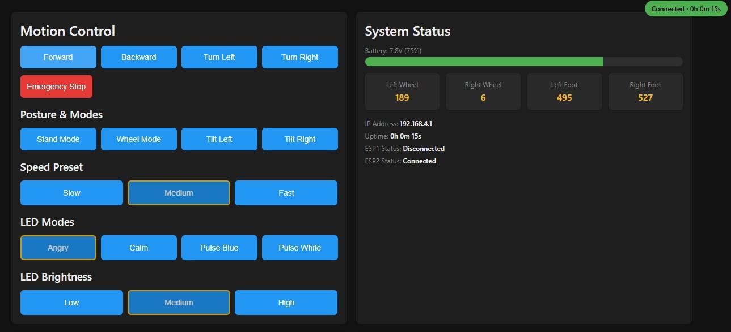Select the Slow speed preset
The image size is (731, 332).
tap(71, 193)
